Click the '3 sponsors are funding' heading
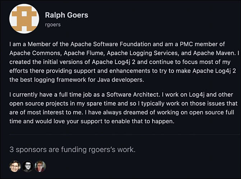The width and height of the screenshot is (241, 179). [x=73, y=150]
